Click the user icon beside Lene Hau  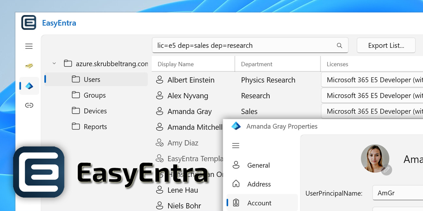[160, 190]
